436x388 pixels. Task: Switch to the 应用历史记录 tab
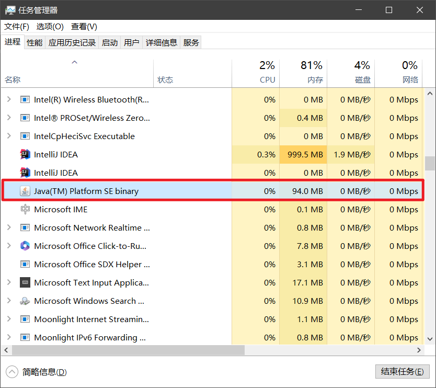coord(72,42)
